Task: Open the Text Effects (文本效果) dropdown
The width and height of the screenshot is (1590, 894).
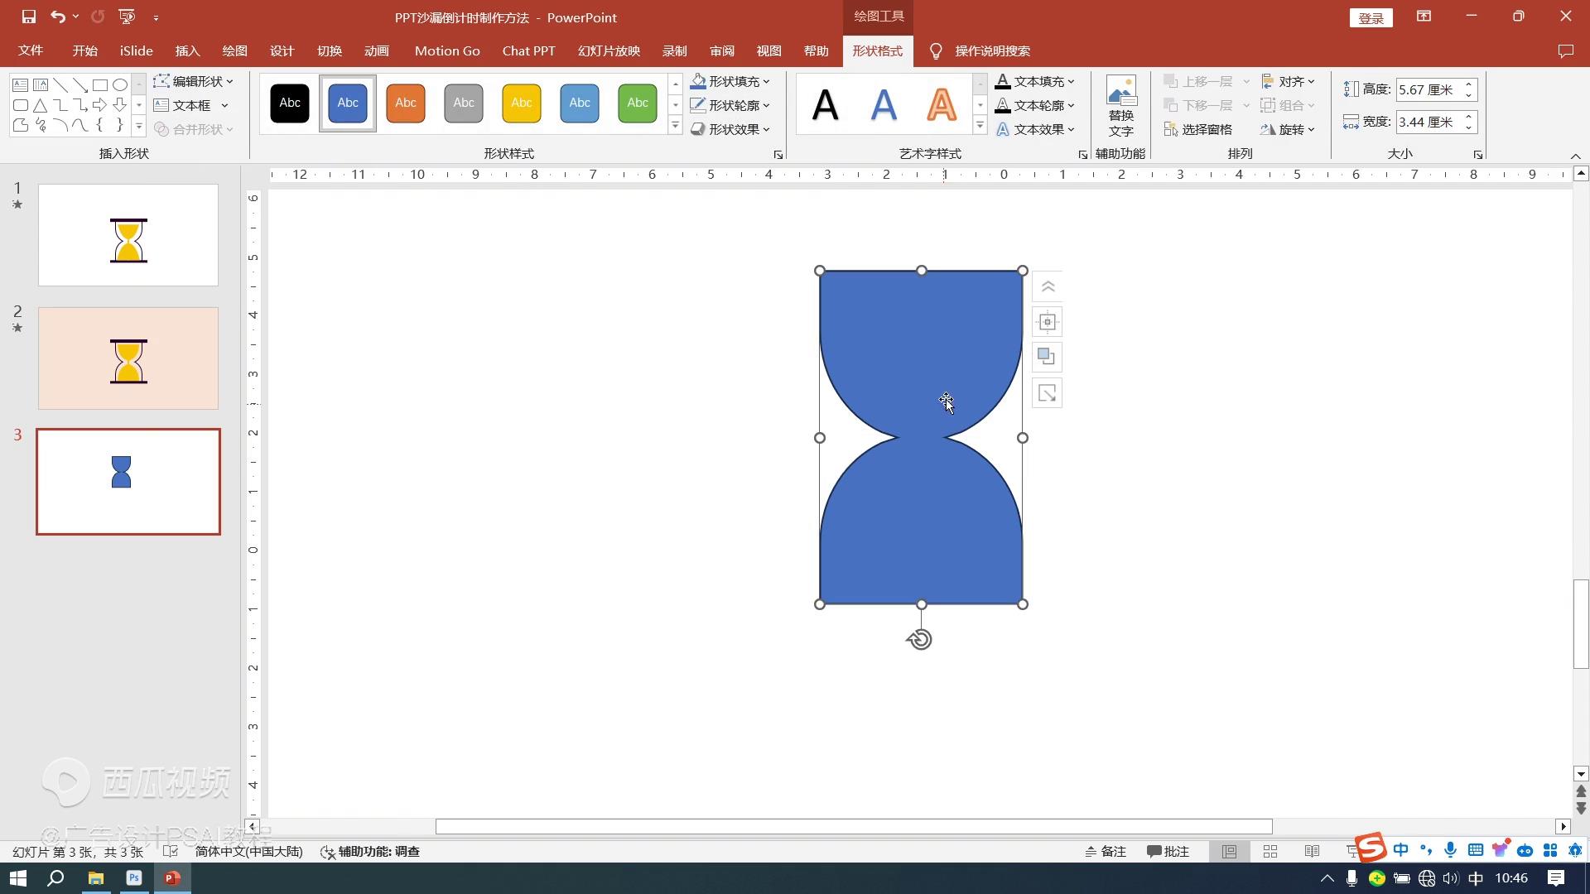Action: coord(1035,129)
